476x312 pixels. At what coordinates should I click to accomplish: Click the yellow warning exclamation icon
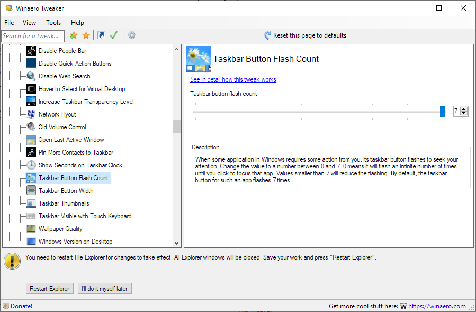pos(12,261)
